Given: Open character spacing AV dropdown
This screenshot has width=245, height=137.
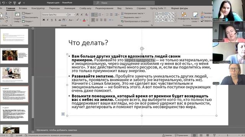Looking at the screenshot, I should [x=65, y=20].
